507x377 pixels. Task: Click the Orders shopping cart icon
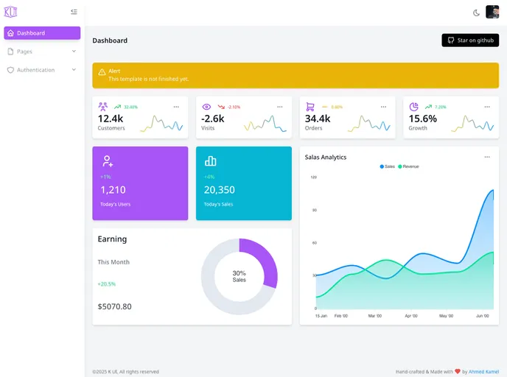(x=310, y=107)
